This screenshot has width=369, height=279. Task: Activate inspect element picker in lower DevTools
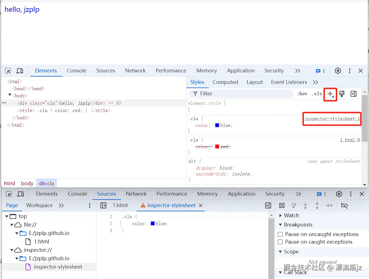(9, 194)
